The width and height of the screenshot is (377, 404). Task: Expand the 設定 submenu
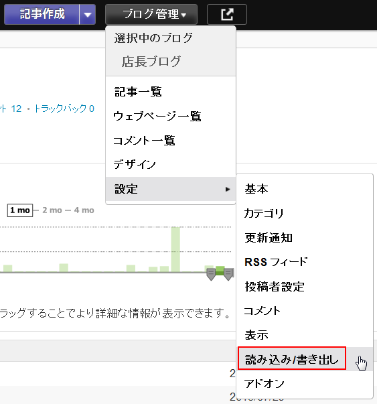point(171,189)
